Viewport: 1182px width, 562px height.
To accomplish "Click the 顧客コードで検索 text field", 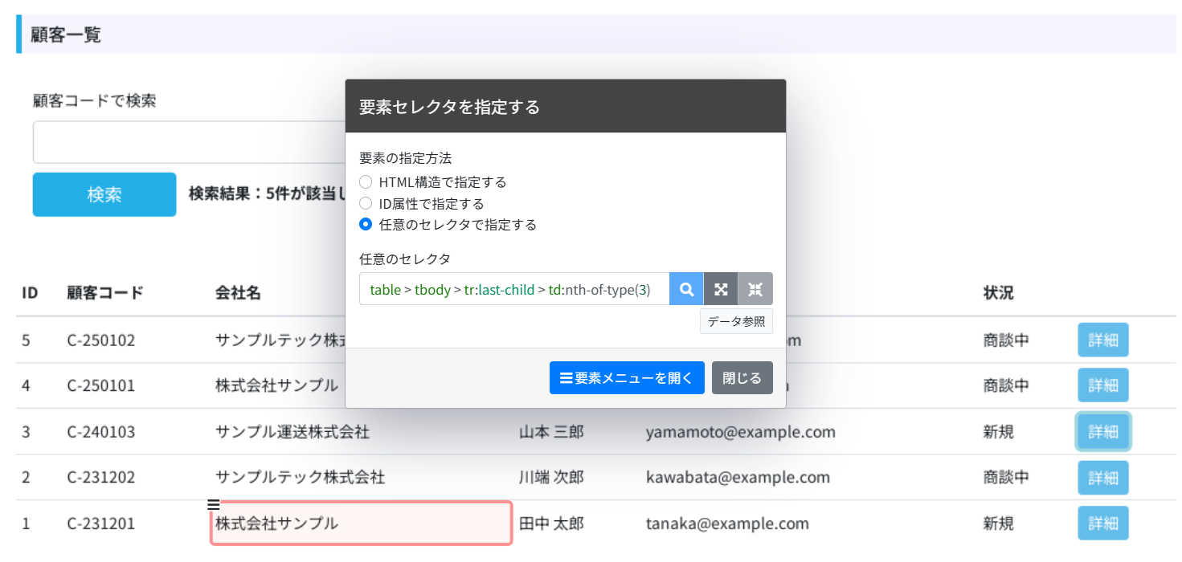I will point(190,142).
